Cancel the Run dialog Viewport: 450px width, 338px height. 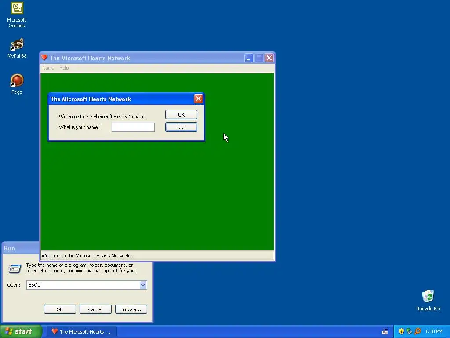pos(95,309)
